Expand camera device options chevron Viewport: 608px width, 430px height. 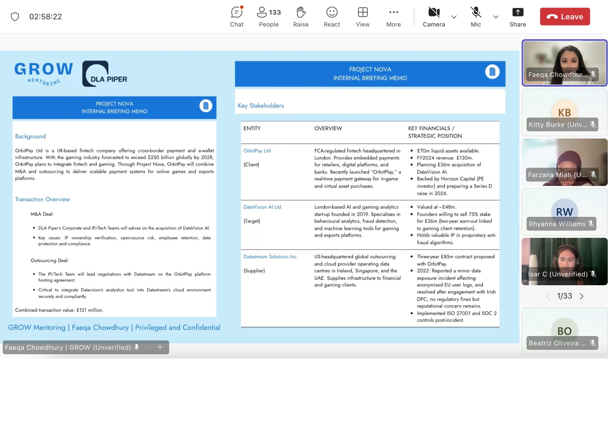[454, 17]
